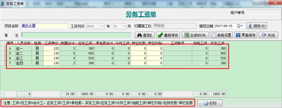Click the 人员名称 column header

[23, 43]
